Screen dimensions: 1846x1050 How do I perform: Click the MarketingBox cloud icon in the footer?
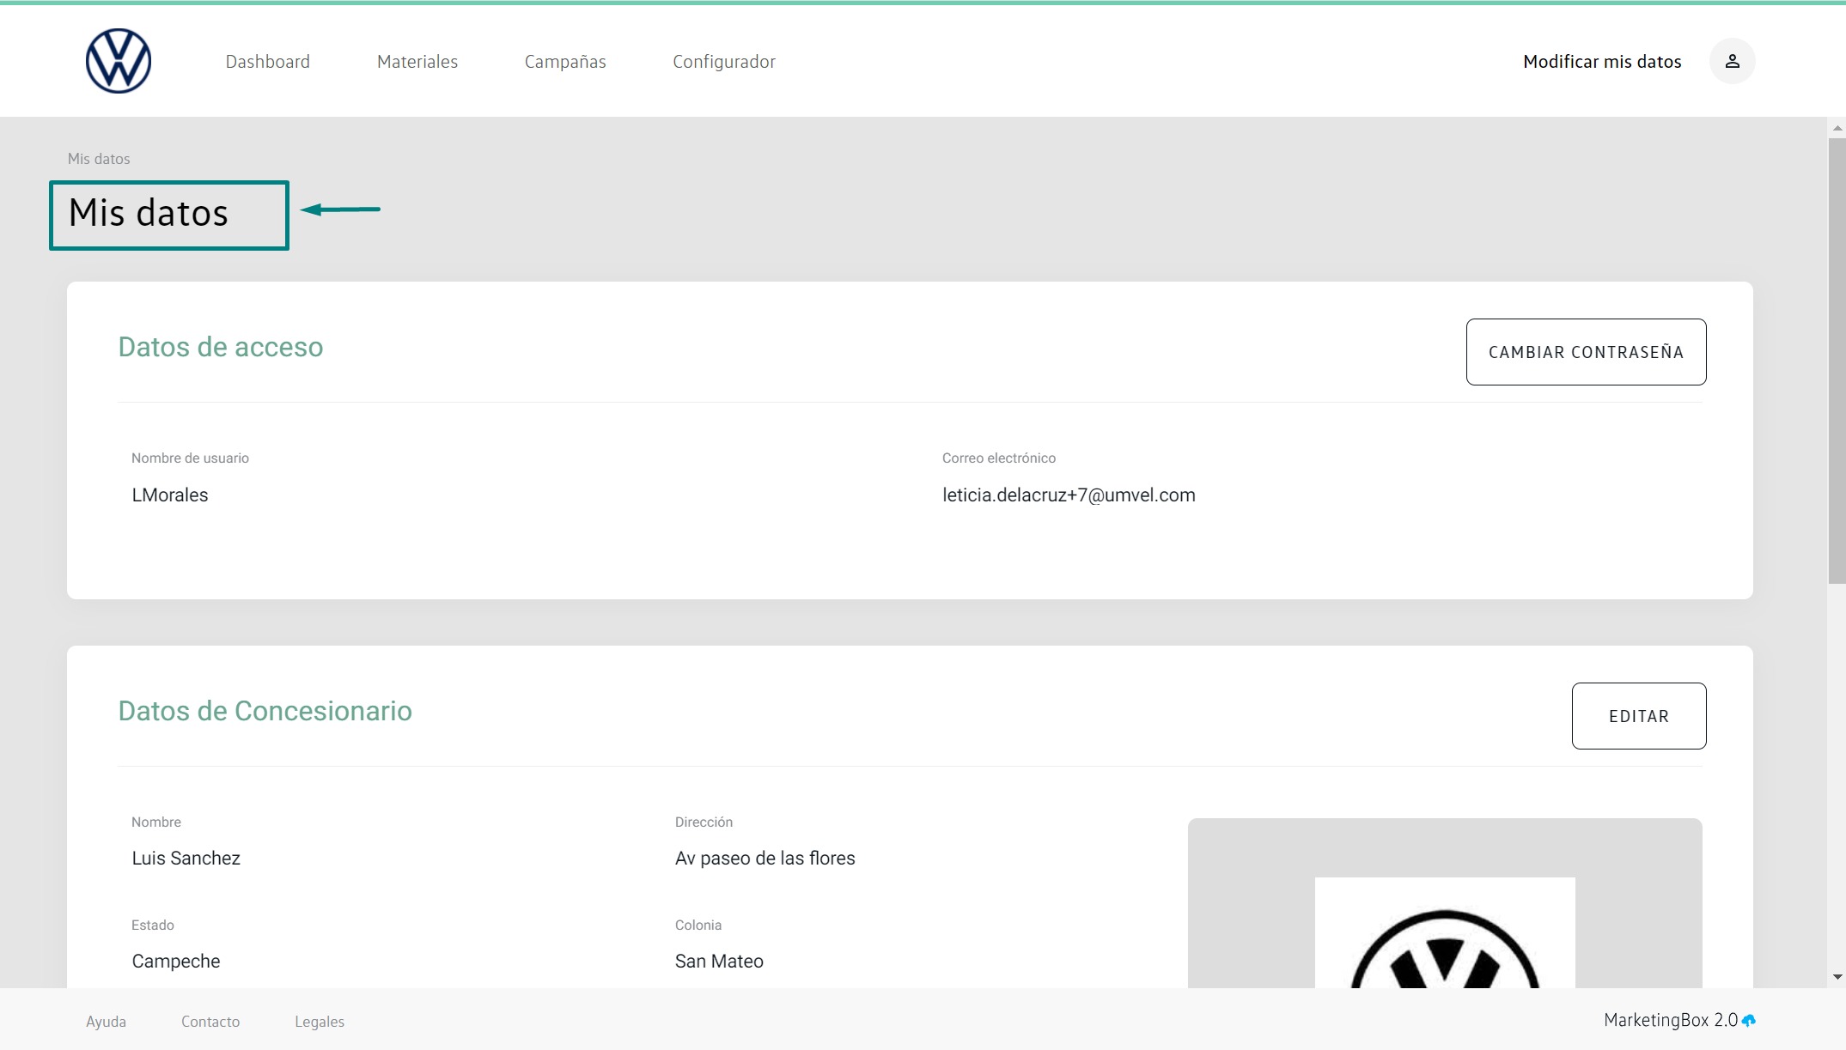1749,1021
